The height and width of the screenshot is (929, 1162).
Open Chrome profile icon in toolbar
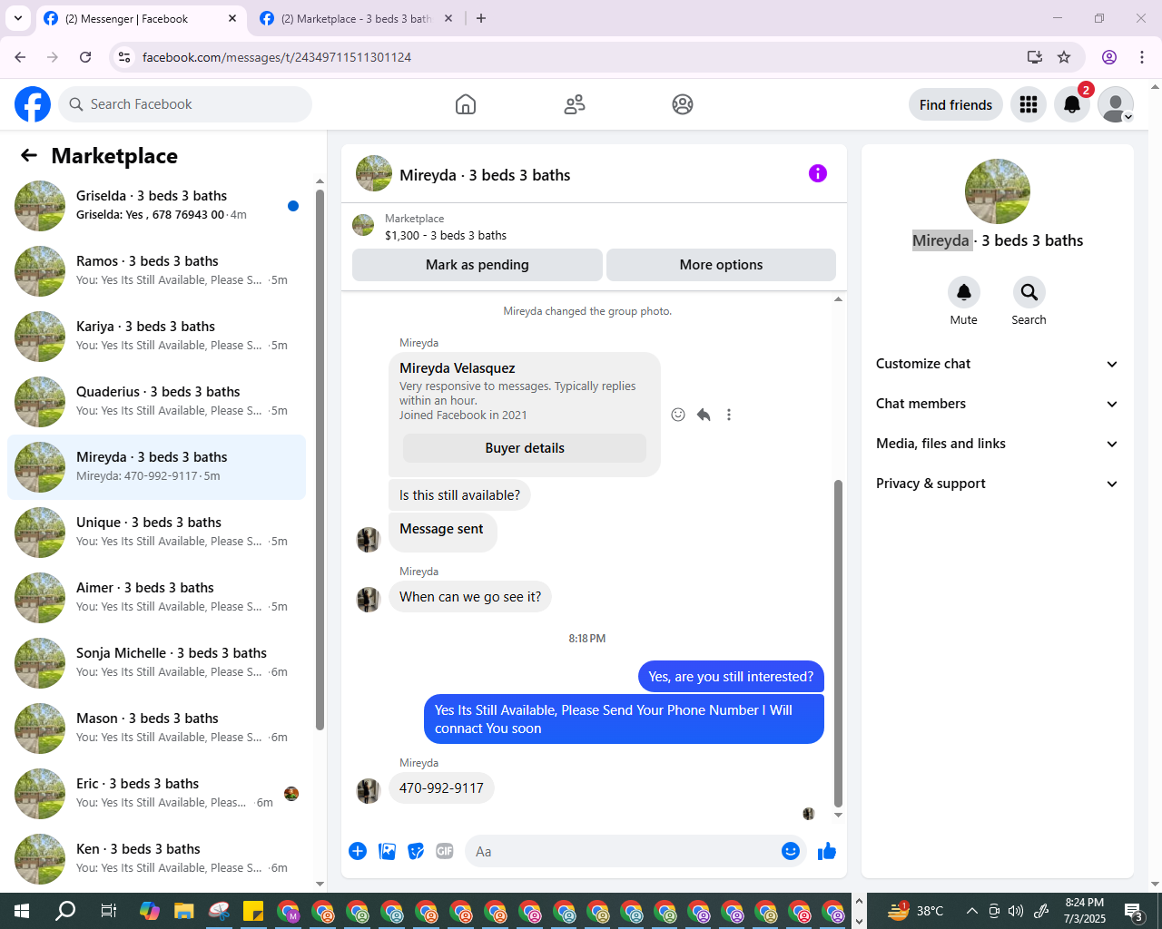pyautogui.click(x=1109, y=57)
